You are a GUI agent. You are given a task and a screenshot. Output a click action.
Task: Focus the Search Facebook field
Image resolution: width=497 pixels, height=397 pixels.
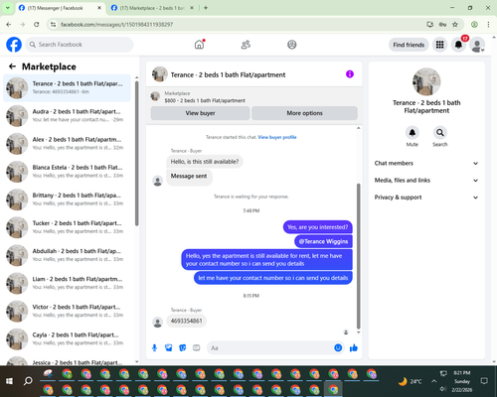tap(80, 45)
